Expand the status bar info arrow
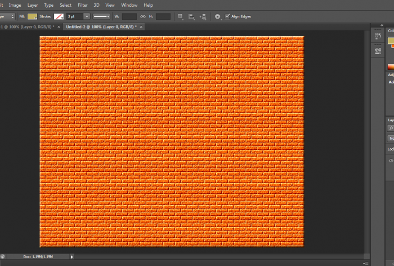 pos(71,256)
